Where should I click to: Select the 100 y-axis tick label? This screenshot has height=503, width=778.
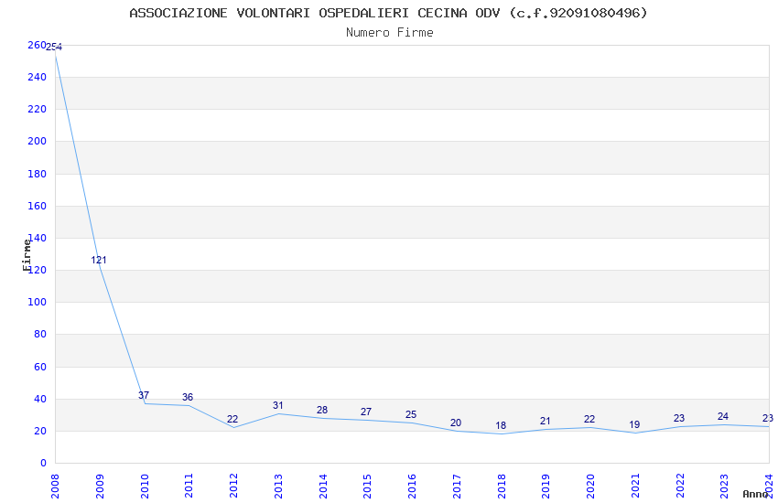click(x=37, y=302)
